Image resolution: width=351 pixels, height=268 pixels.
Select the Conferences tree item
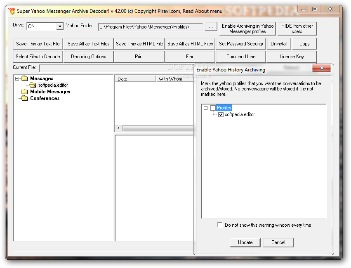[45, 98]
